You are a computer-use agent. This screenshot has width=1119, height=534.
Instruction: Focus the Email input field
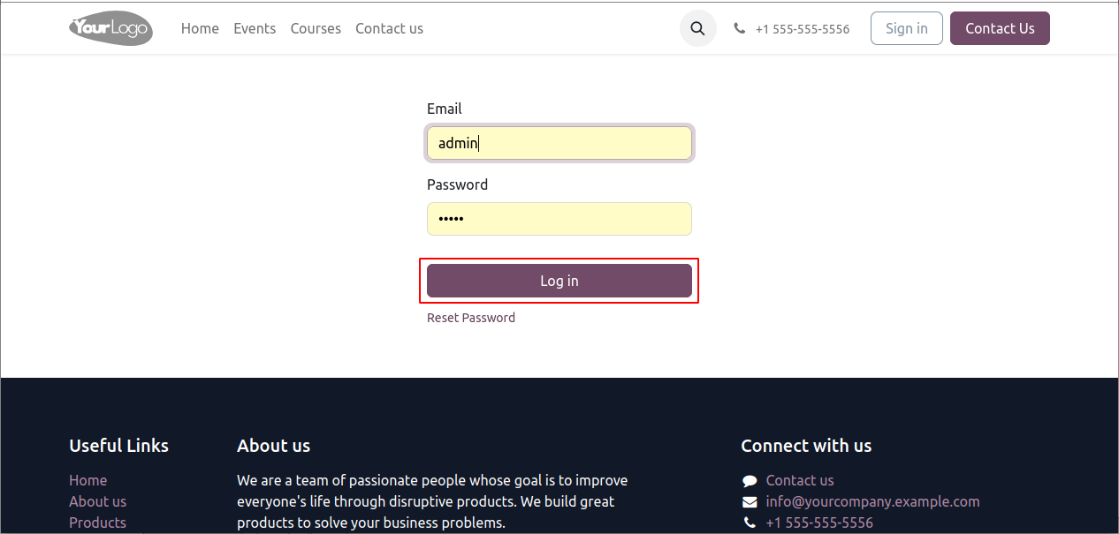pos(559,143)
